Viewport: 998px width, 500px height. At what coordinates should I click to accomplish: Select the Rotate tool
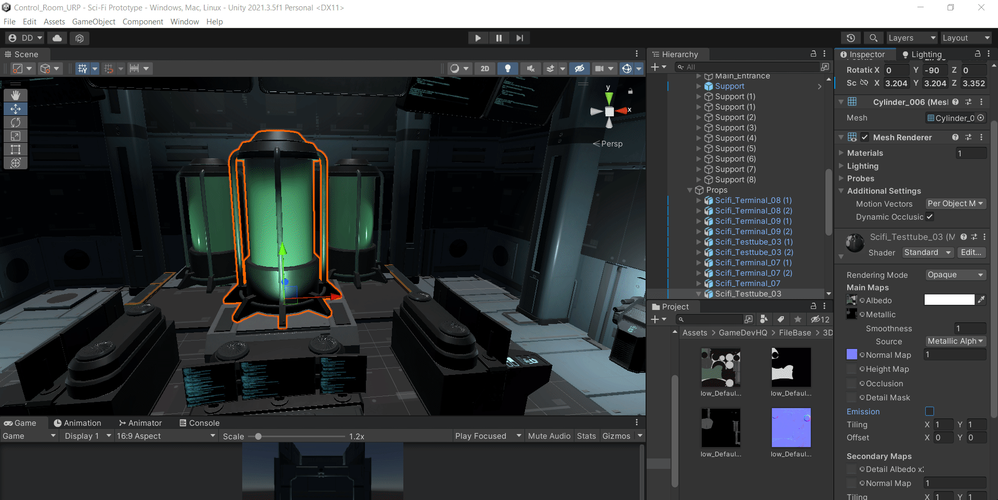point(16,123)
